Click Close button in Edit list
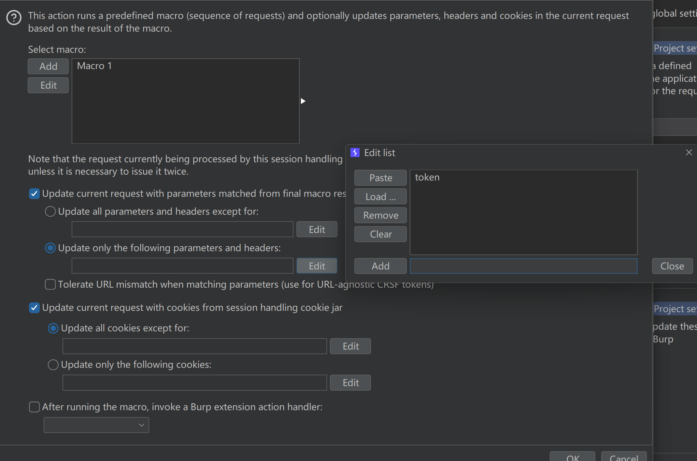Viewport: 697px width, 461px height. point(672,266)
